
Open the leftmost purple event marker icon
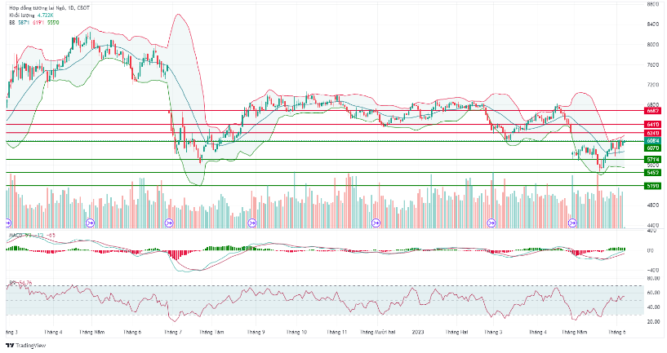[9, 222]
